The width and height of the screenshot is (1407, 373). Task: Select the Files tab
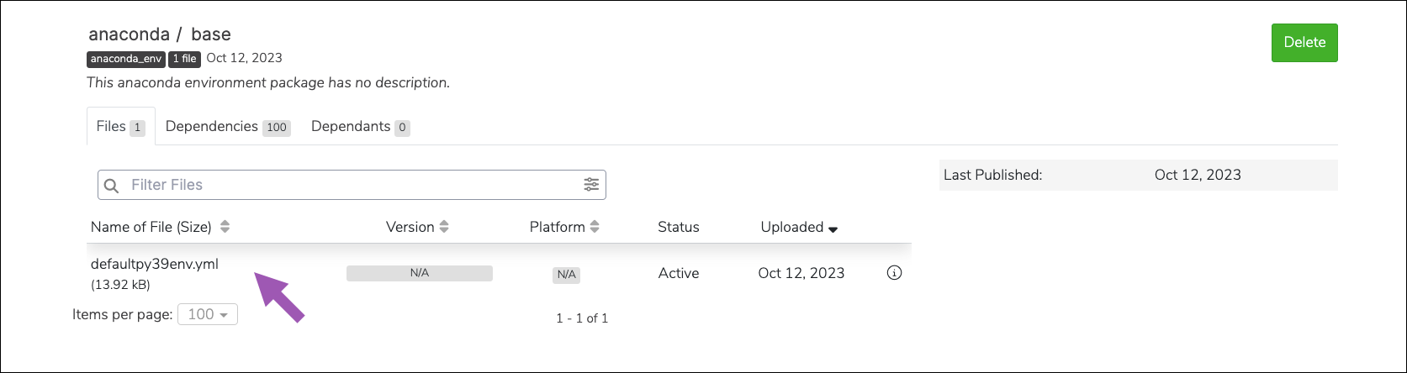(x=120, y=127)
